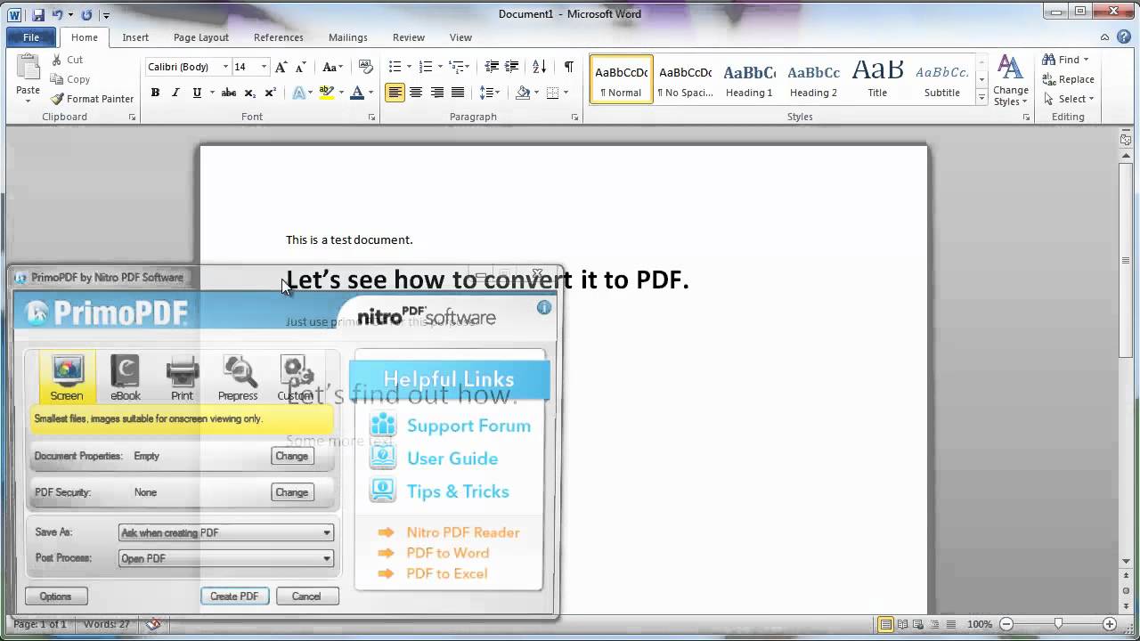Viewport: 1140px width, 641px height.
Task: Clear formatting using the eraser icon
Action: tap(365, 67)
